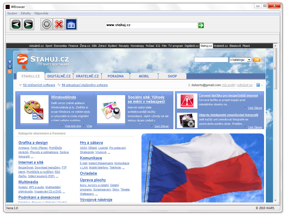Image resolution: width=285 pixels, height=215 pixels.
Task: Click the small house icon in page sidebar
Action: 10,66
